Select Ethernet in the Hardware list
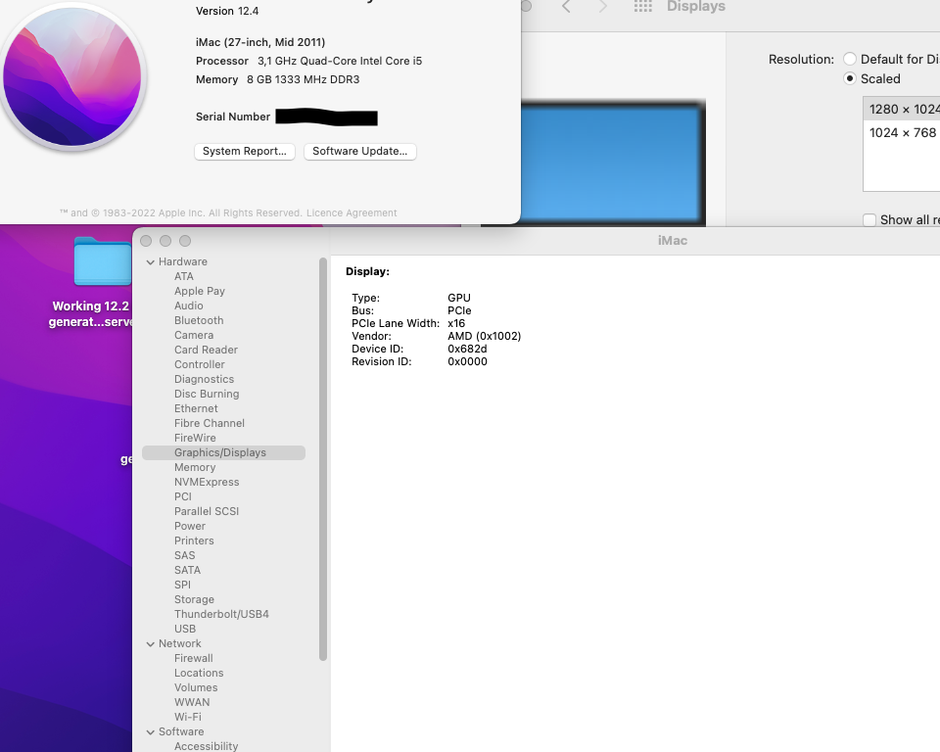Screen dimensions: 940x752 (x=196, y=408)
